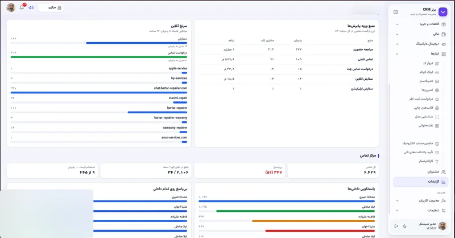Open لندینگ‌ساز tool link
455x238 pixels.
point(426,81)
